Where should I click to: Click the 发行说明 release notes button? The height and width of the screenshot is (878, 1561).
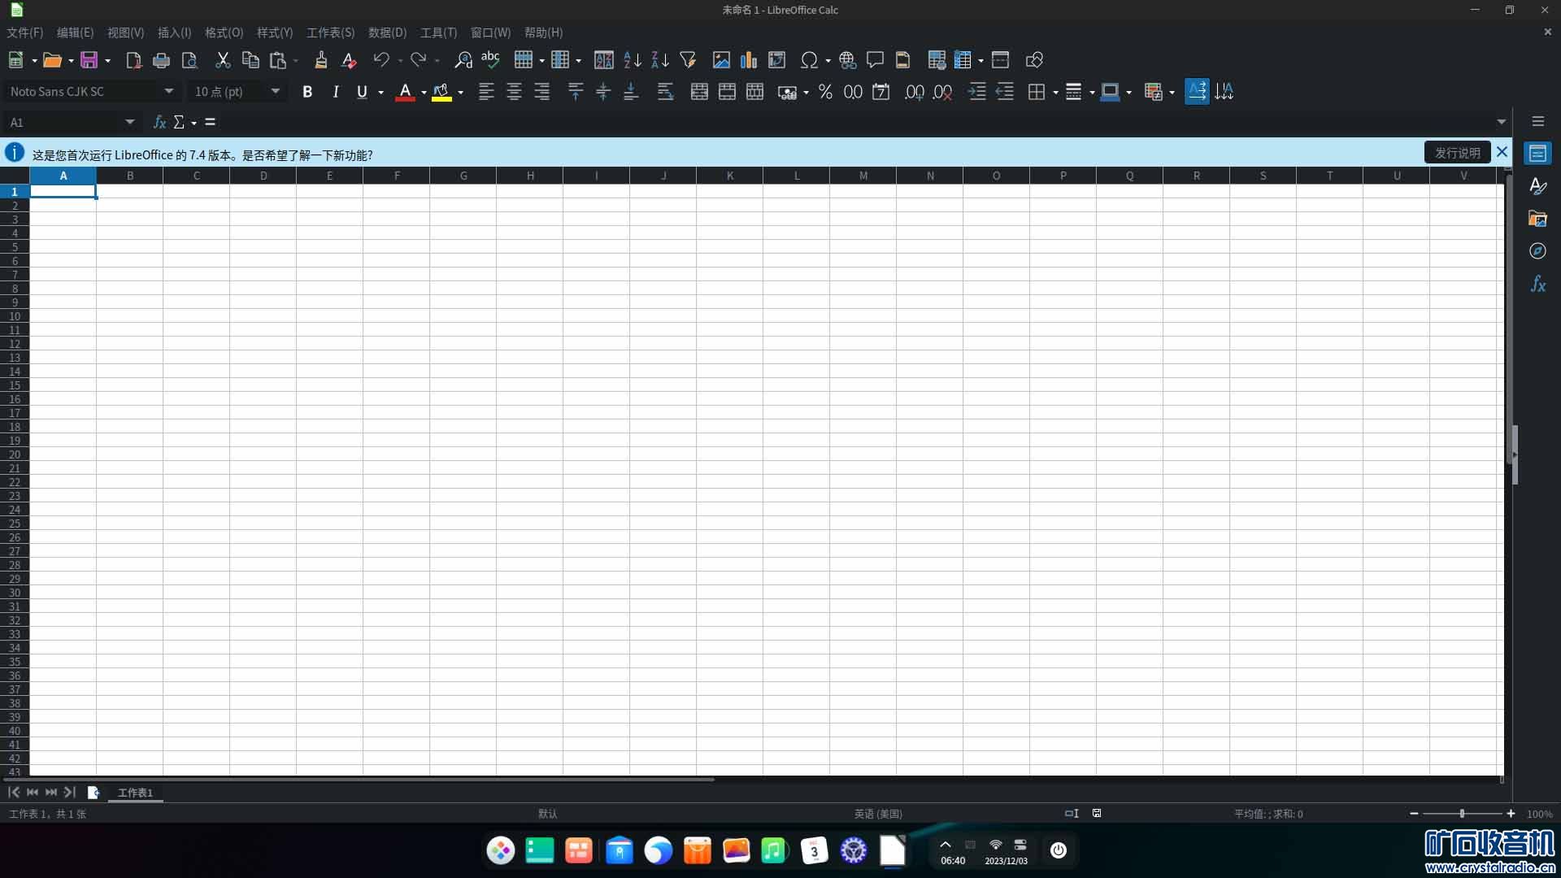[1457, 153]
